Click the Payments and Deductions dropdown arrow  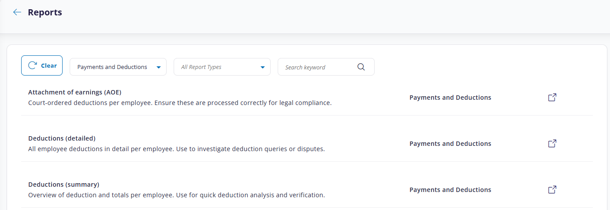click(159, 67)
